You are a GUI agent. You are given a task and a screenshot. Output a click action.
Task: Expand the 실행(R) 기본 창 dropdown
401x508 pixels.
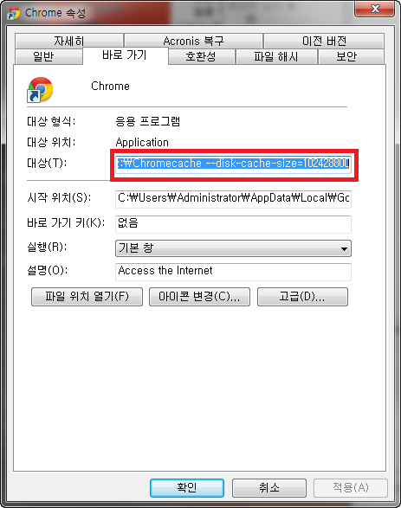click(233, 248)
